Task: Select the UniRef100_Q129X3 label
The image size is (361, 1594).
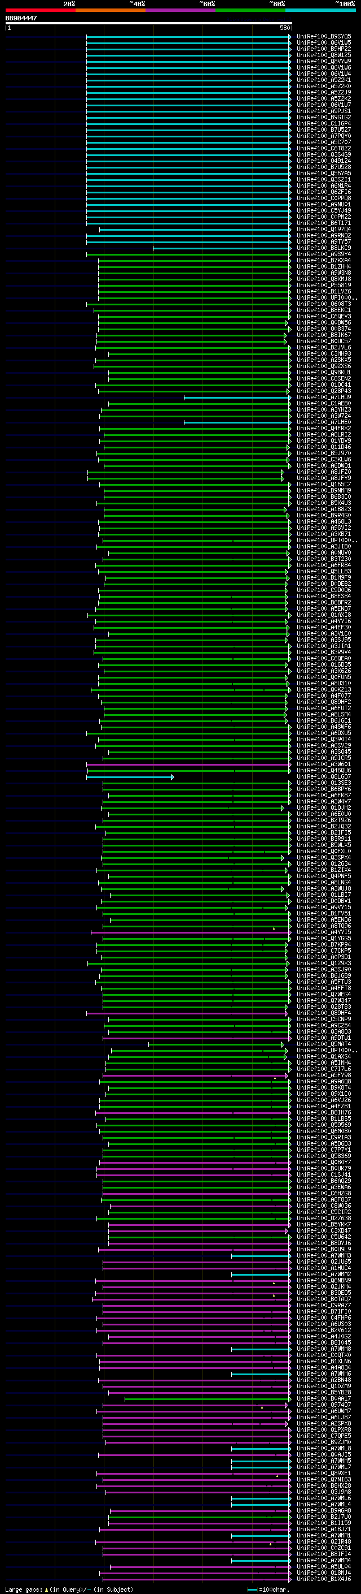Action: tap(324, 964)
